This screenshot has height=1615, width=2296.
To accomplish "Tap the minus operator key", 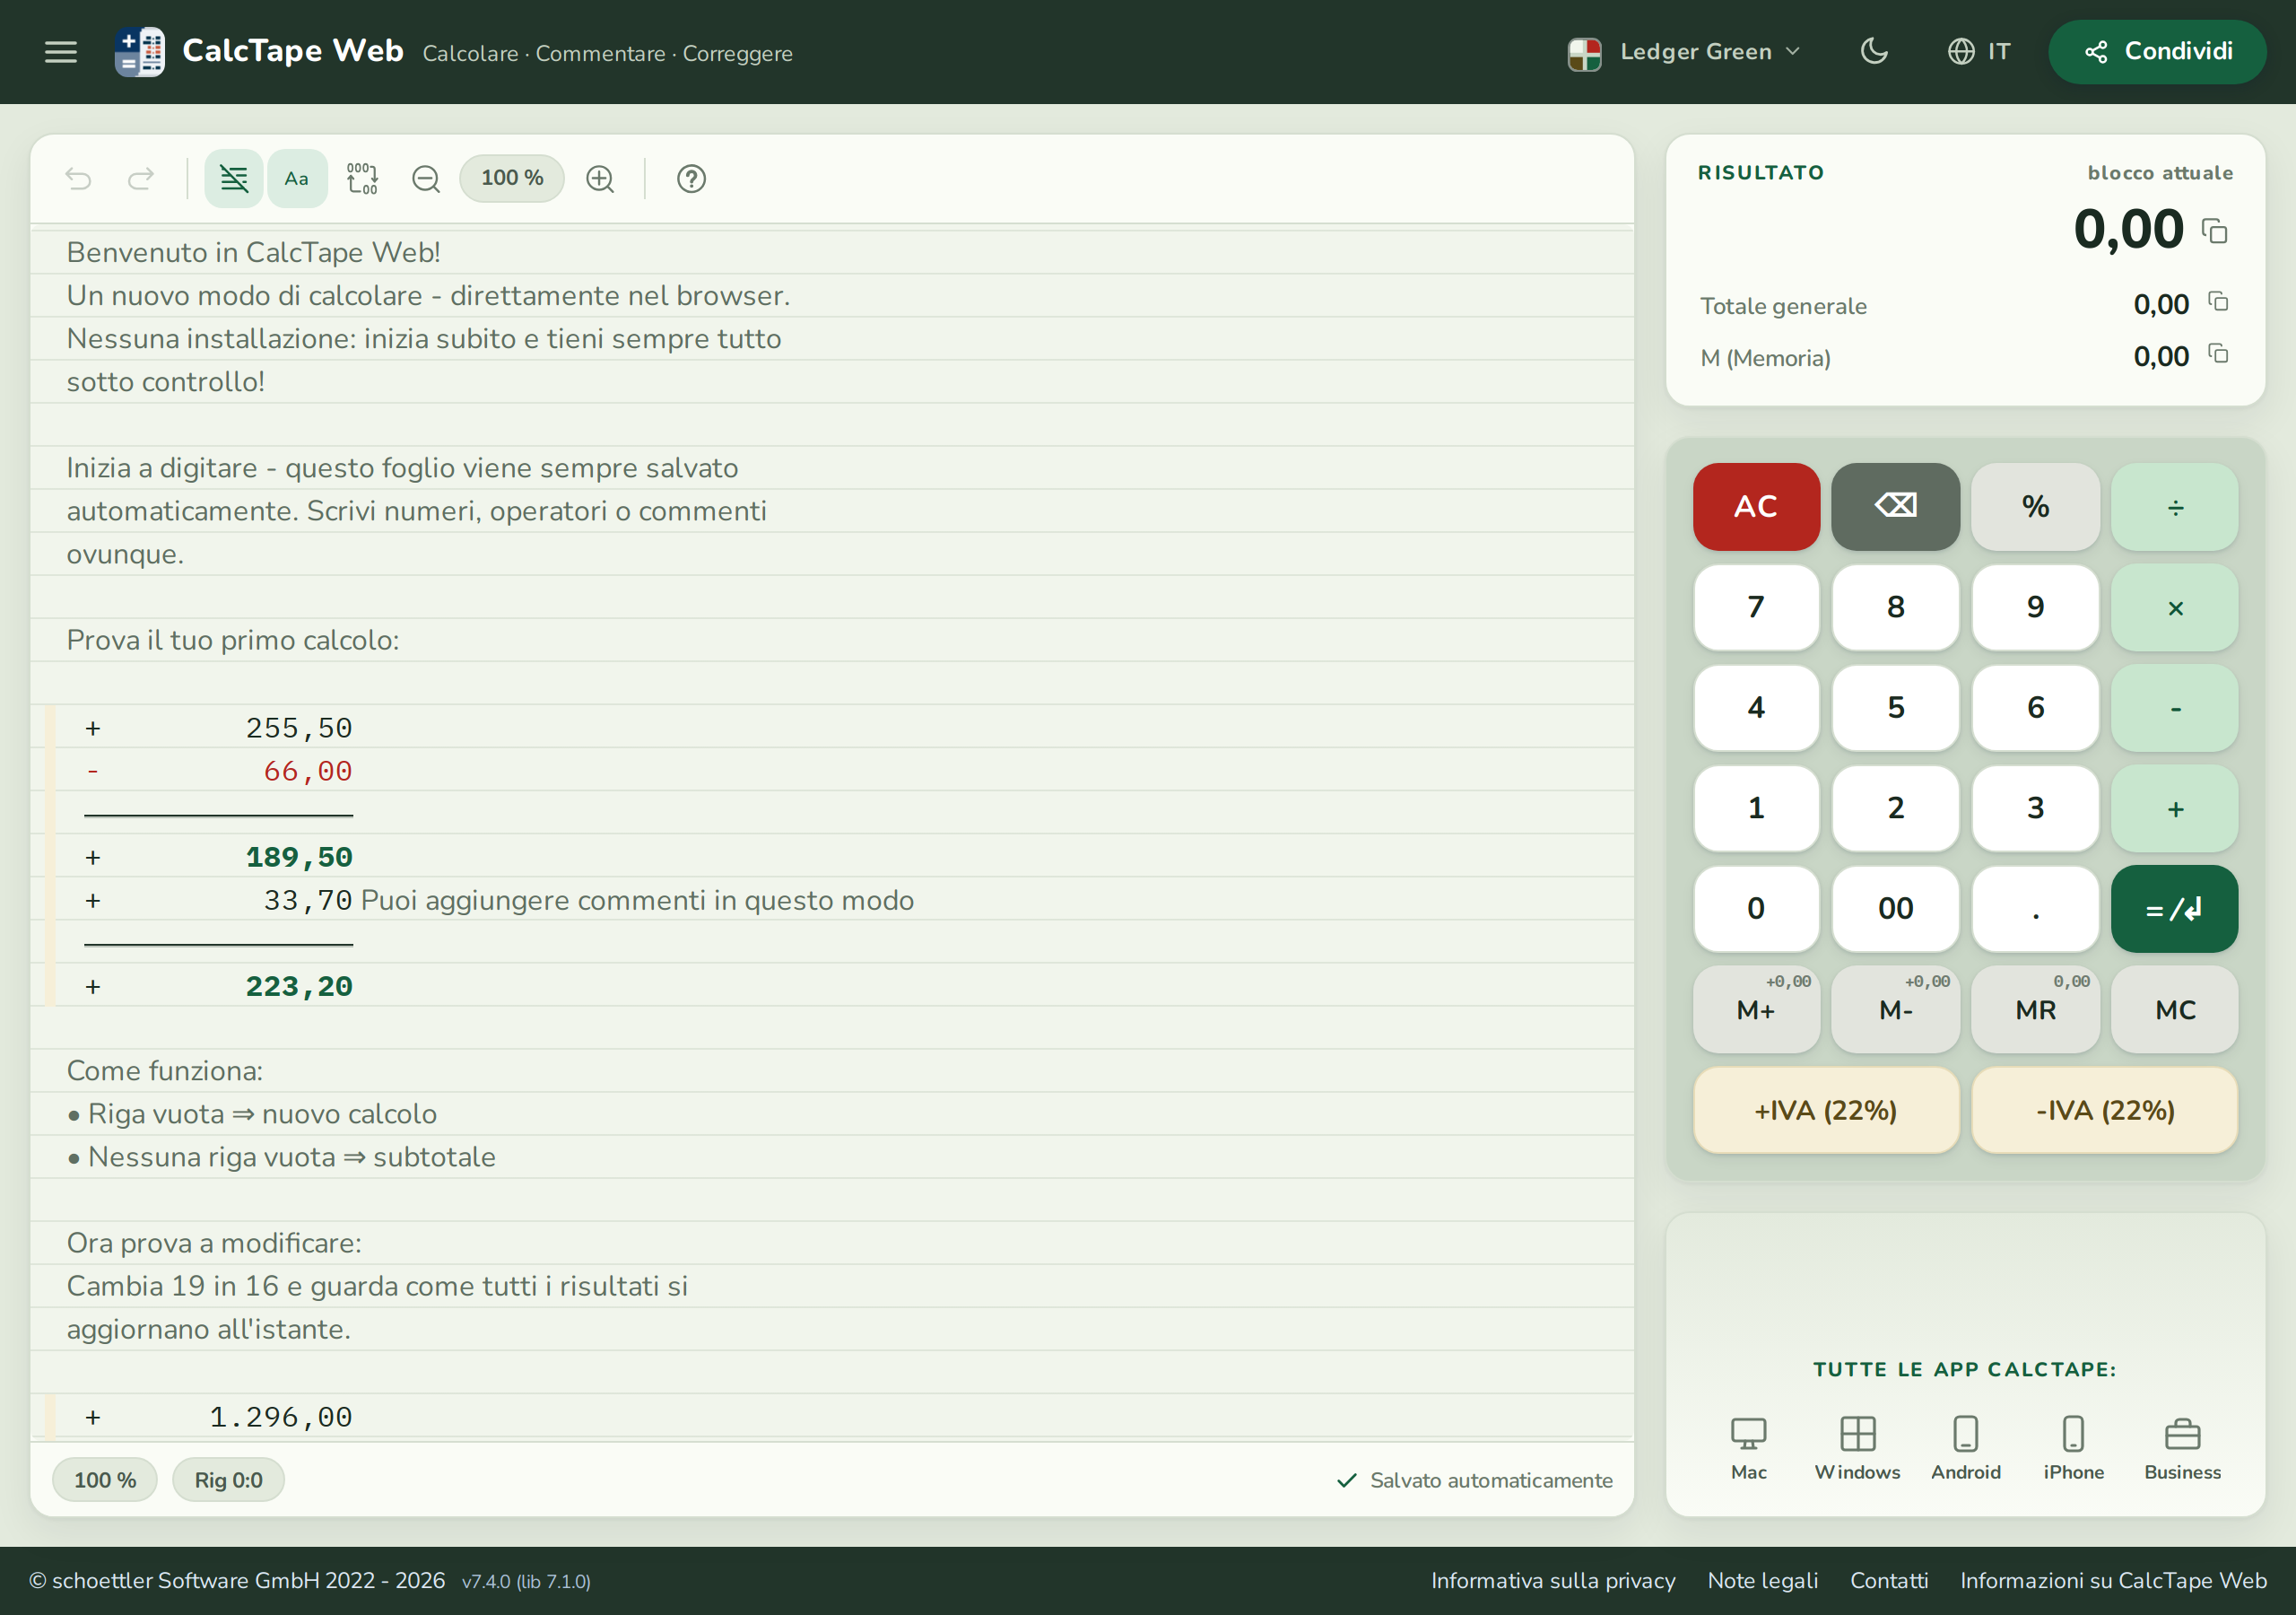I will pos(2174,707).
